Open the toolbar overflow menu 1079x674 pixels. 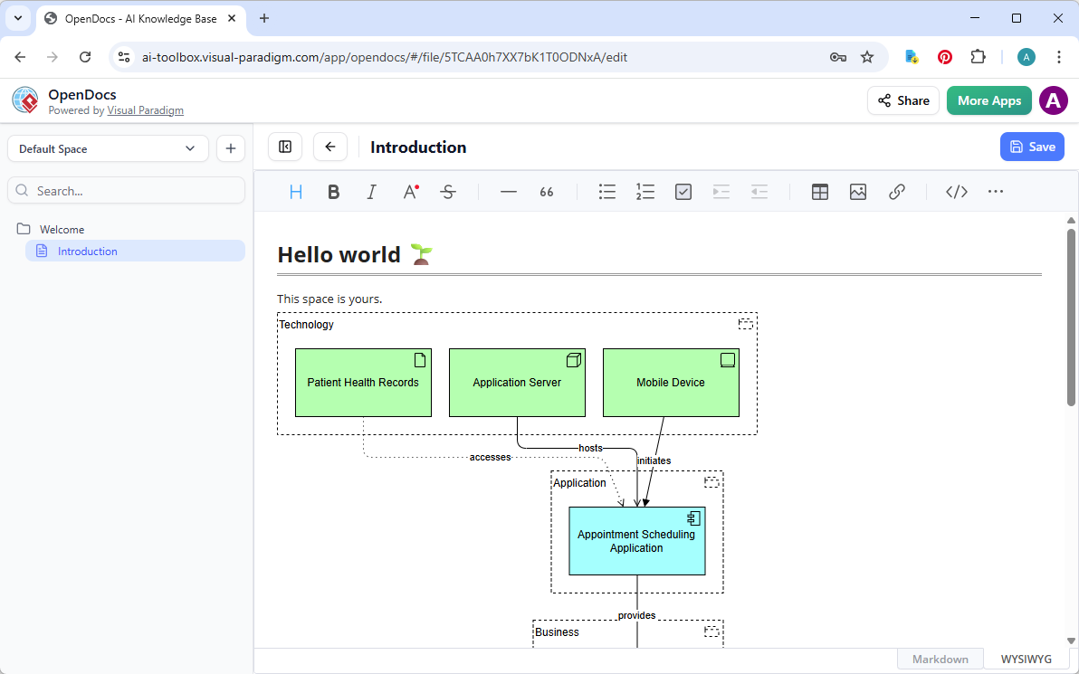(x=995, y=191)
